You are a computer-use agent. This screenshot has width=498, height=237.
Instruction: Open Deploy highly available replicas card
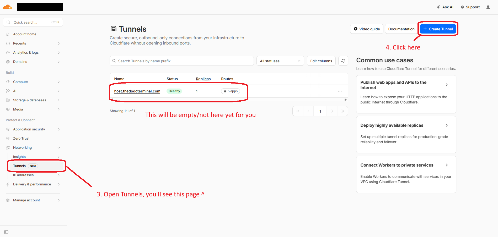(406, 135)
